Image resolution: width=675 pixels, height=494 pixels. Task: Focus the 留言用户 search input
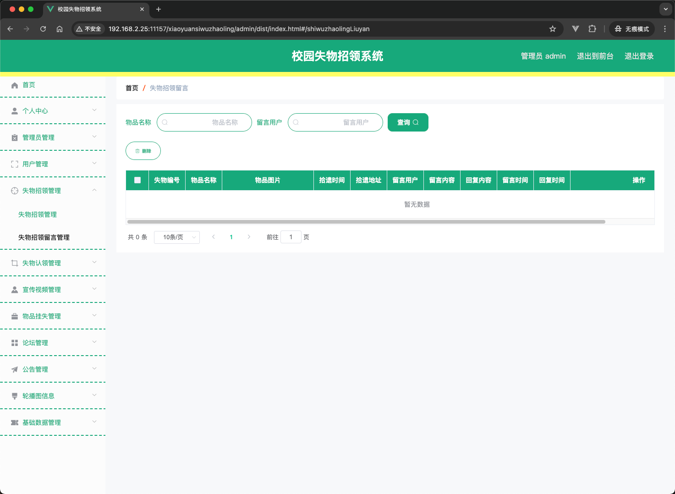pyautogui.click(x=335, y=122)
